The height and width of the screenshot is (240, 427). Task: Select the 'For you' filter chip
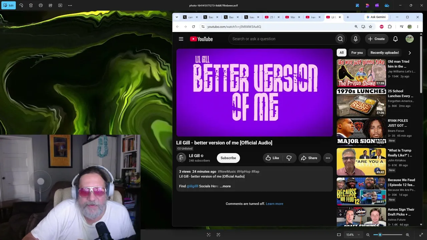pos(357,53)
